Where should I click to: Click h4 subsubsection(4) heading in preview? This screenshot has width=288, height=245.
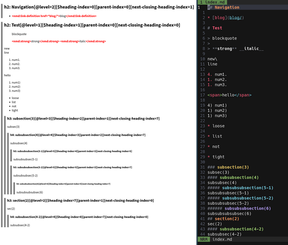click(x=78, y=135)
